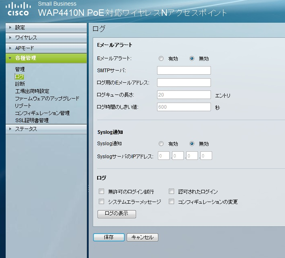Check 無許可のログイン試行 checkbox

pos(102,191)
